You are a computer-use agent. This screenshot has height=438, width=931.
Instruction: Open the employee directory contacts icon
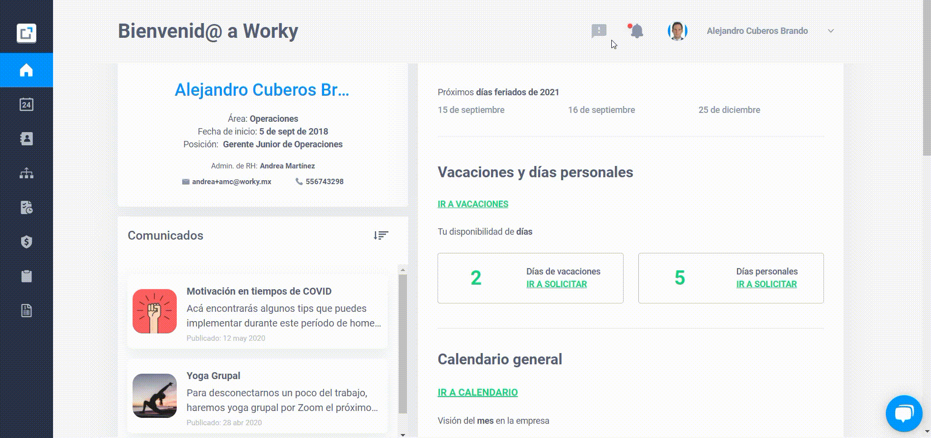(27, 139)
